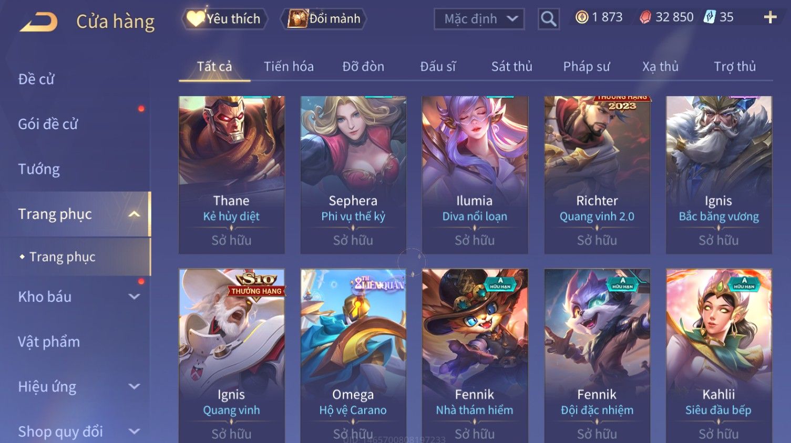This screenshot has width=791, height=443.
Task: Select Thane Kẻ hủy diệt skin card
Action: (x=231, y=175)
